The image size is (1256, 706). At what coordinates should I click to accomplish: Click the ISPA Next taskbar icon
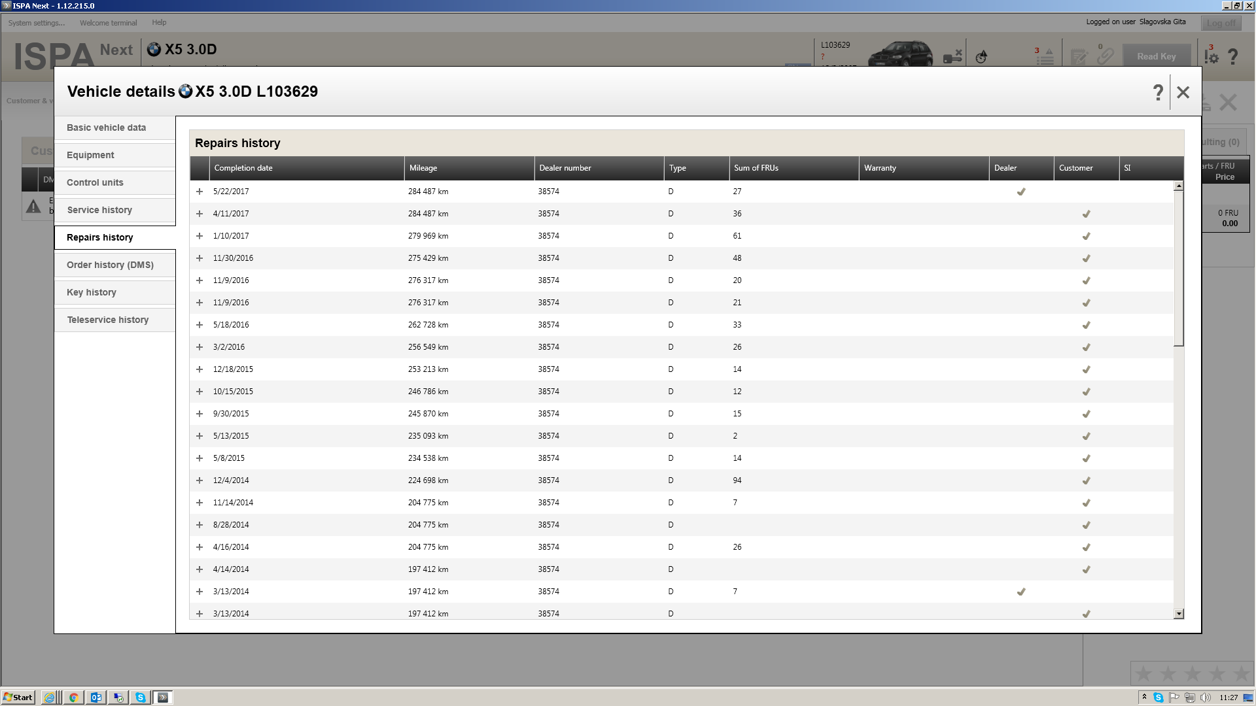163,698
